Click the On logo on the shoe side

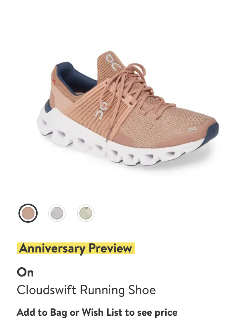pyautogui.click(x=101, y=110)
